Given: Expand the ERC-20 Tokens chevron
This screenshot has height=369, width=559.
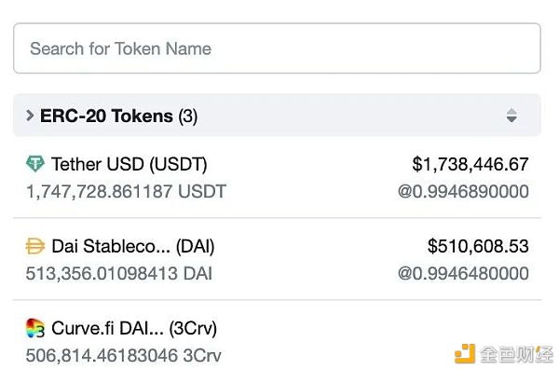Looking at the screenshot, I should tap(30, 116).
